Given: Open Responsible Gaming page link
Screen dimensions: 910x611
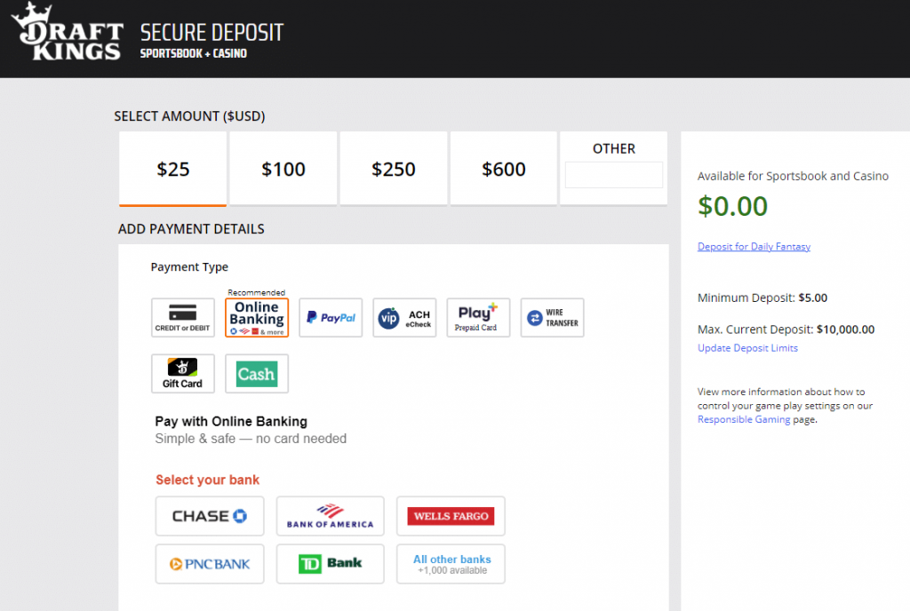Looking at the screenshot, I should (x=744, y=419).
